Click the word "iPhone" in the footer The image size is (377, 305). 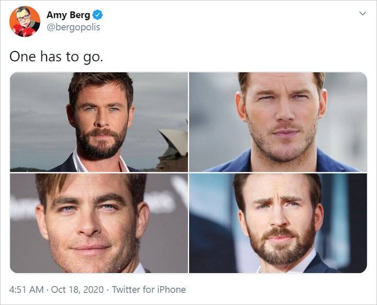171,289
